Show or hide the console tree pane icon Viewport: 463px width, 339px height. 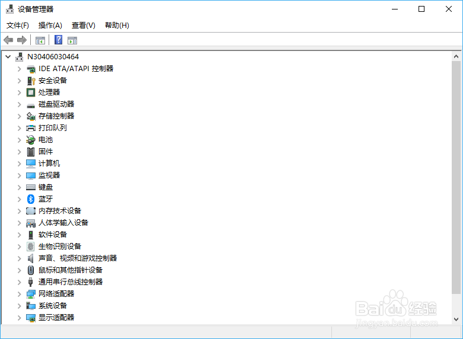pyautogui.click(x=40, y=40)
